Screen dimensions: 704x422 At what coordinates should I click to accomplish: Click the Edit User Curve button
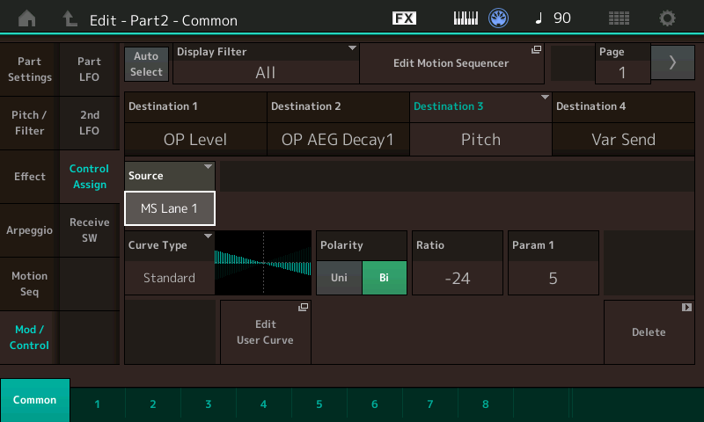[265, 331]
